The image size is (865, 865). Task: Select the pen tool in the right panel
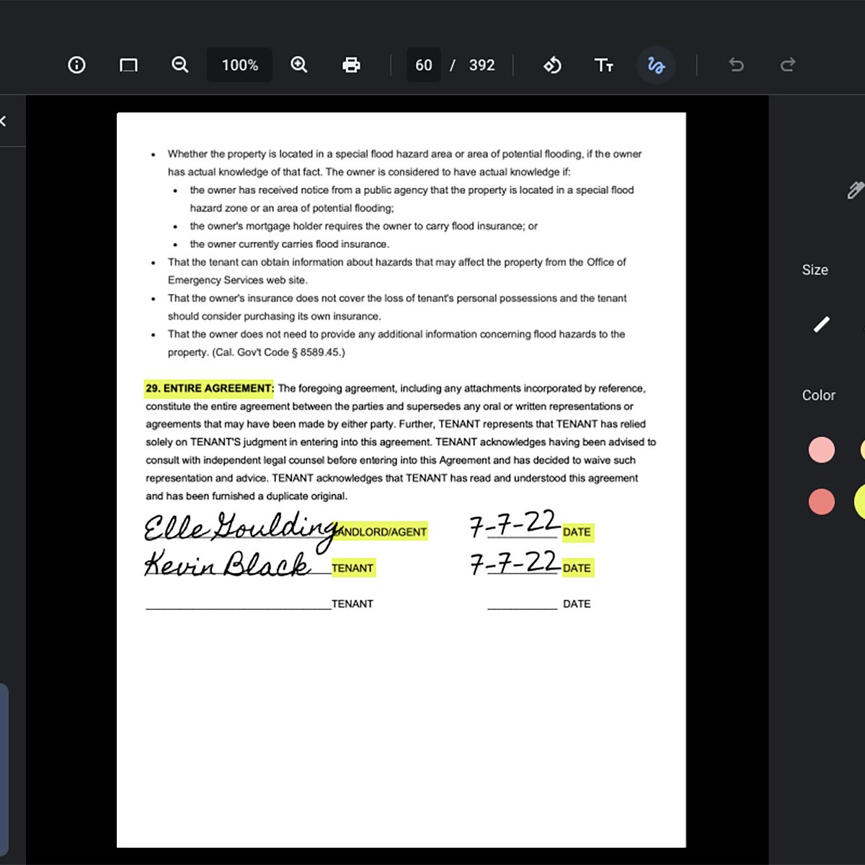855,190
